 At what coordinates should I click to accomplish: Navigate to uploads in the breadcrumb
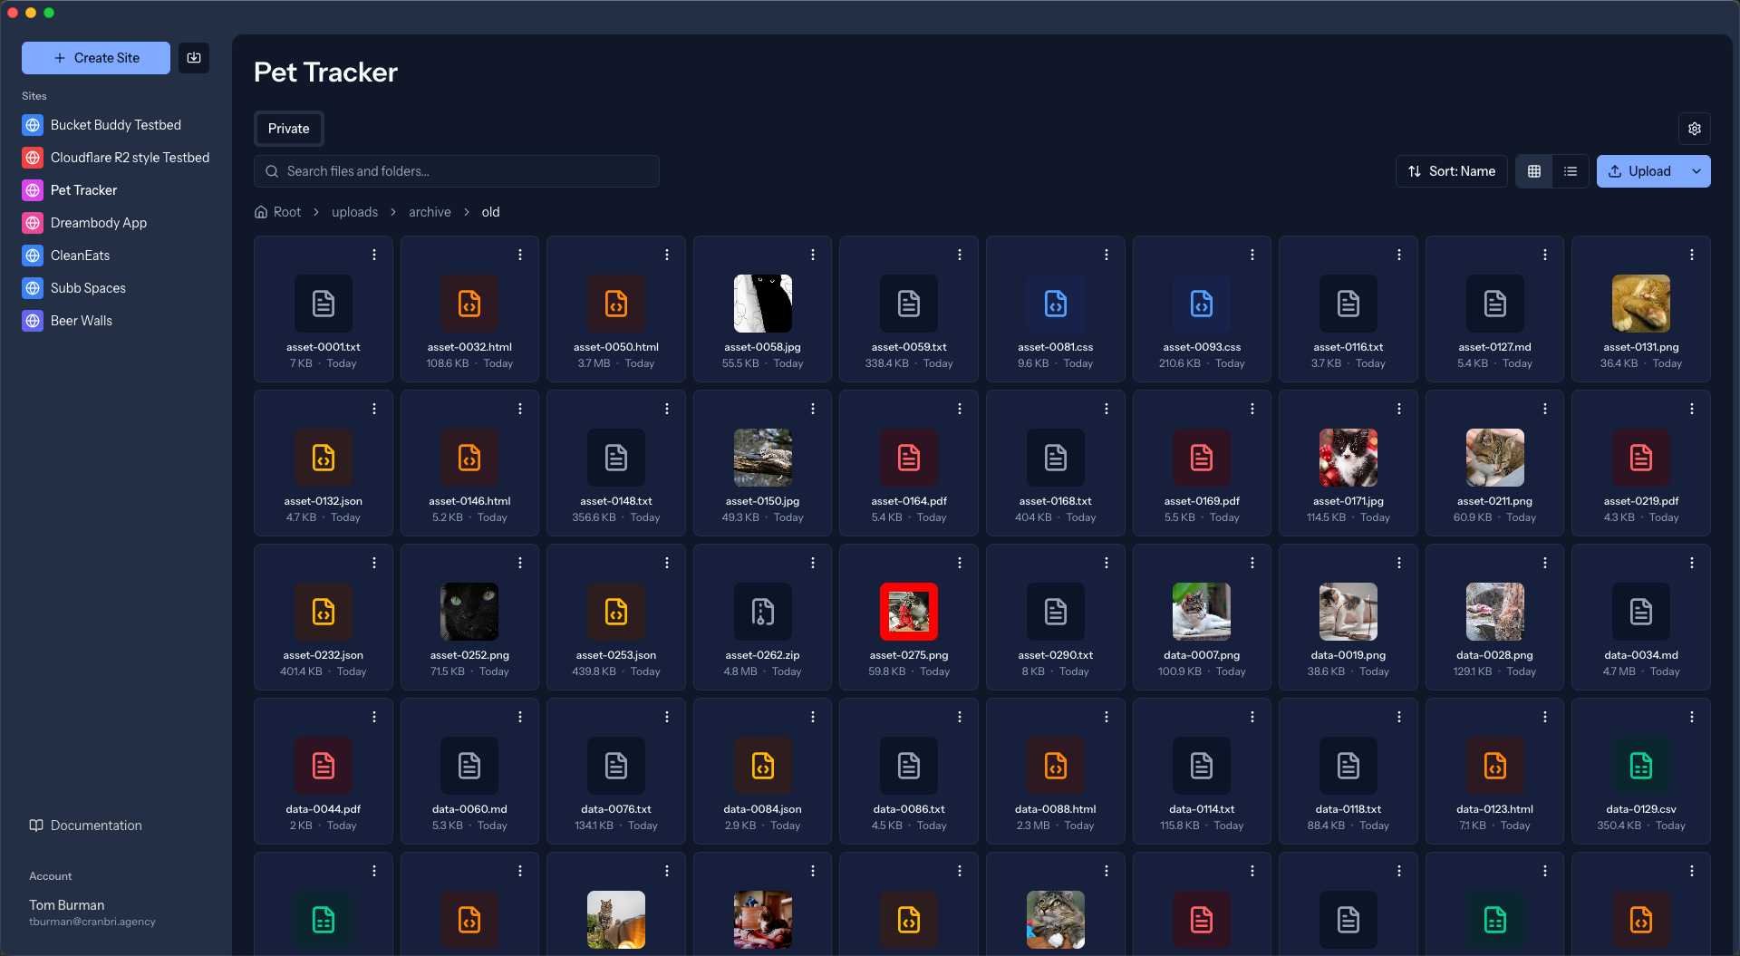[354, 211]
